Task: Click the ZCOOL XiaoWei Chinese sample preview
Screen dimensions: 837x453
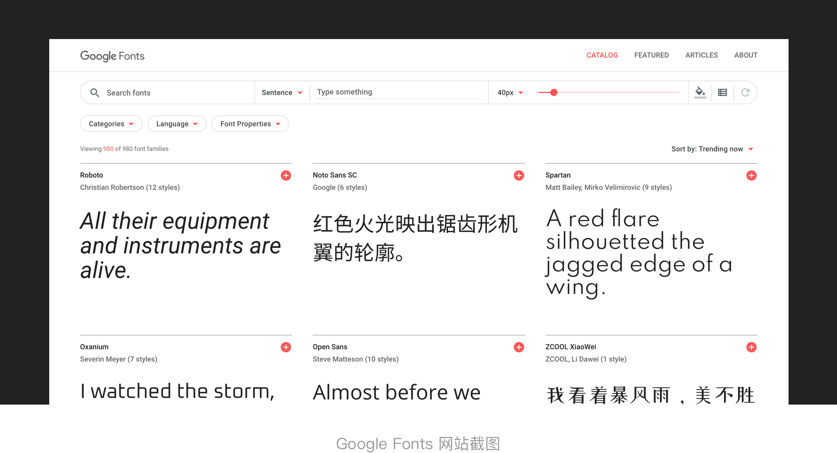Action: click(651, 395)
